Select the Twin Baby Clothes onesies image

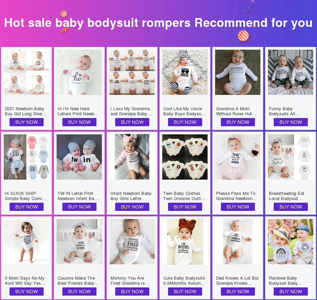185,157
